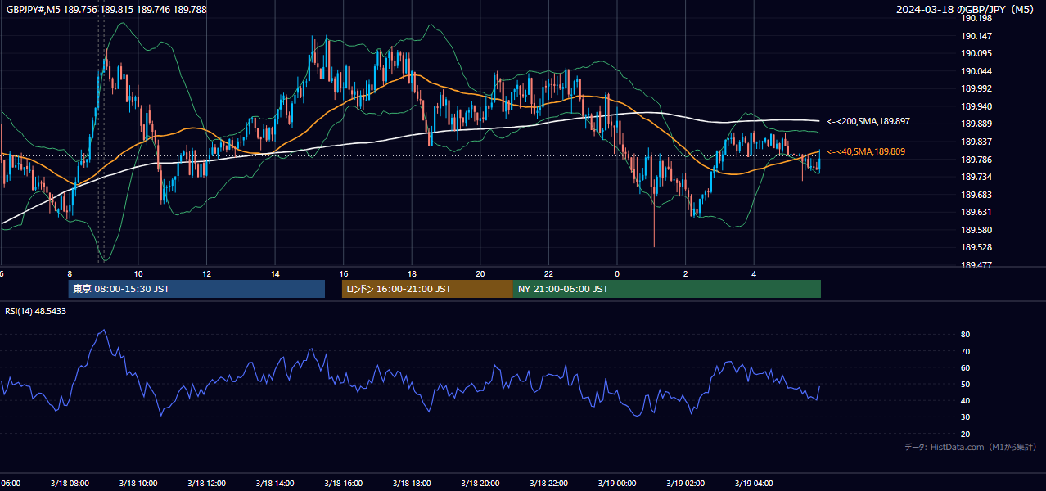Viewport: 1046px width, 491px height.
Task: Click price axis label 190.044
Action: point(977,71)
